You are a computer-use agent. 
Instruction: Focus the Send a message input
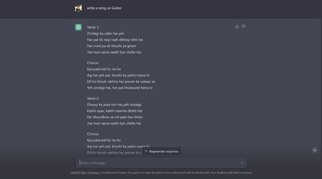click(x=157, y=163)
